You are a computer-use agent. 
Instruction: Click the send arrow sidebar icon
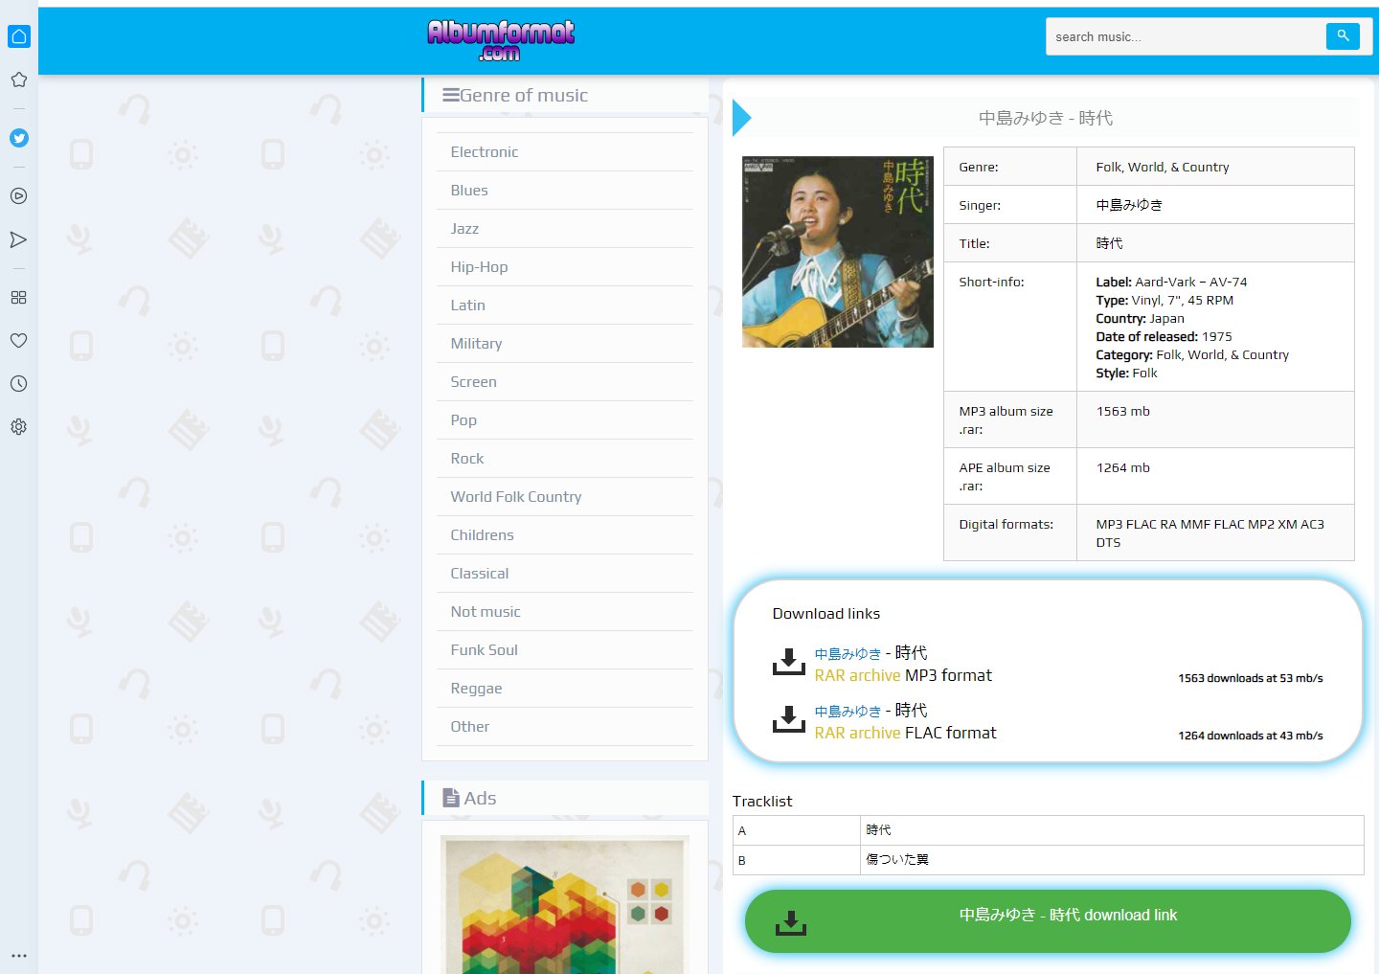18,239
